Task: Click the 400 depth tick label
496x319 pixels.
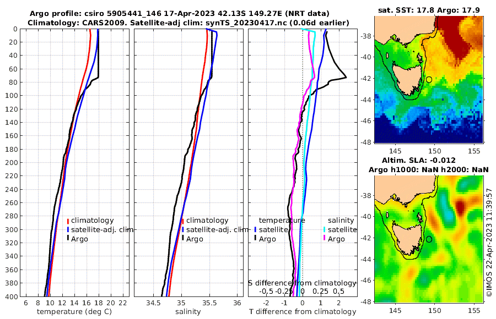Action: coord(12,297)
